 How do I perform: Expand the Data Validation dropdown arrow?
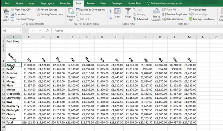click(x=185, y=19)
